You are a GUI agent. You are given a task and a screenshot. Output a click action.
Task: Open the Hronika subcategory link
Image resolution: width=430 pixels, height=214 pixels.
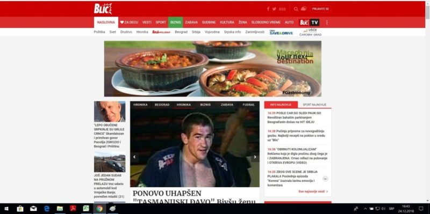tap(142, 32)
